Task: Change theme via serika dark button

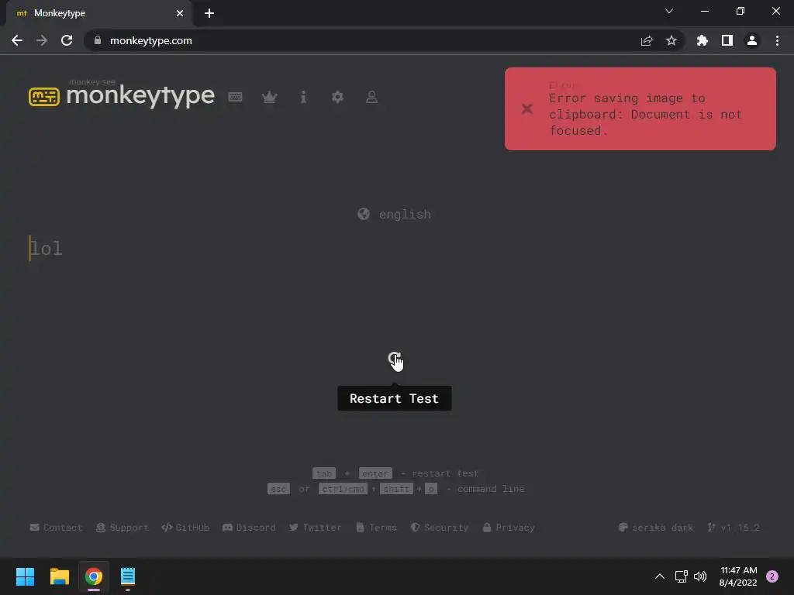Action: pos(656,527)
